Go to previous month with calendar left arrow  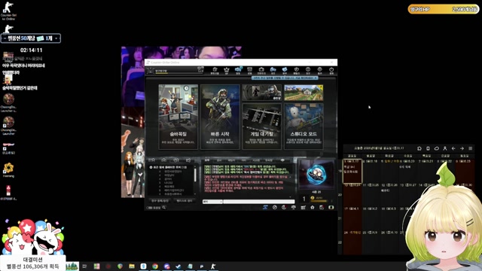tap(453, 148)
